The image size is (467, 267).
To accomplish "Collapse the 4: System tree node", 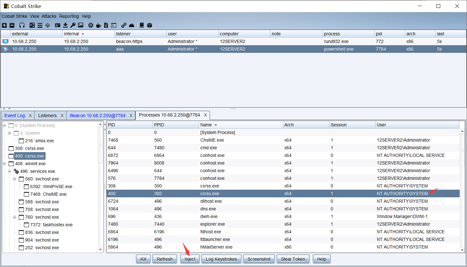I will click(x=10, y=133).
